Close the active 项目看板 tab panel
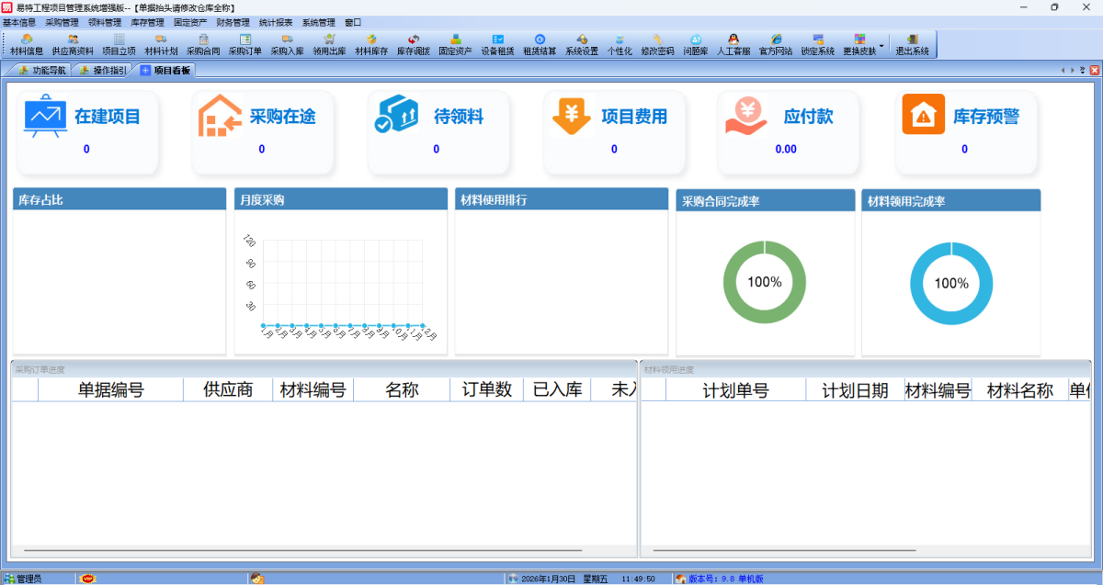Screen dimensions: 1103x585 point(1093,70)
